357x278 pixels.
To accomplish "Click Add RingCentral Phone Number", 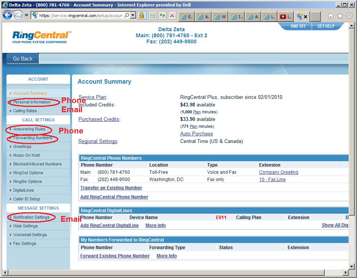I will pyautogui.click(x=114, y=197).
